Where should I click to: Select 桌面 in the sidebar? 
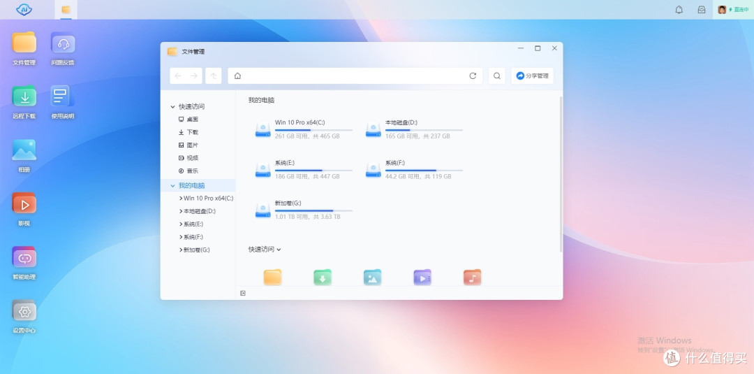coord(188,119)
